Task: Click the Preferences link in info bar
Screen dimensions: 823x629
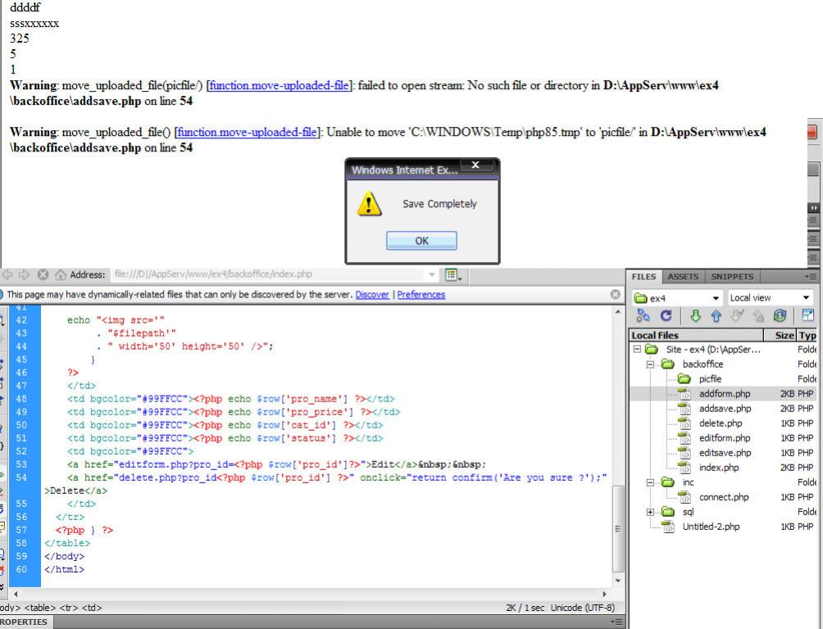Action: pyautogui.click(x=421, y=295)
